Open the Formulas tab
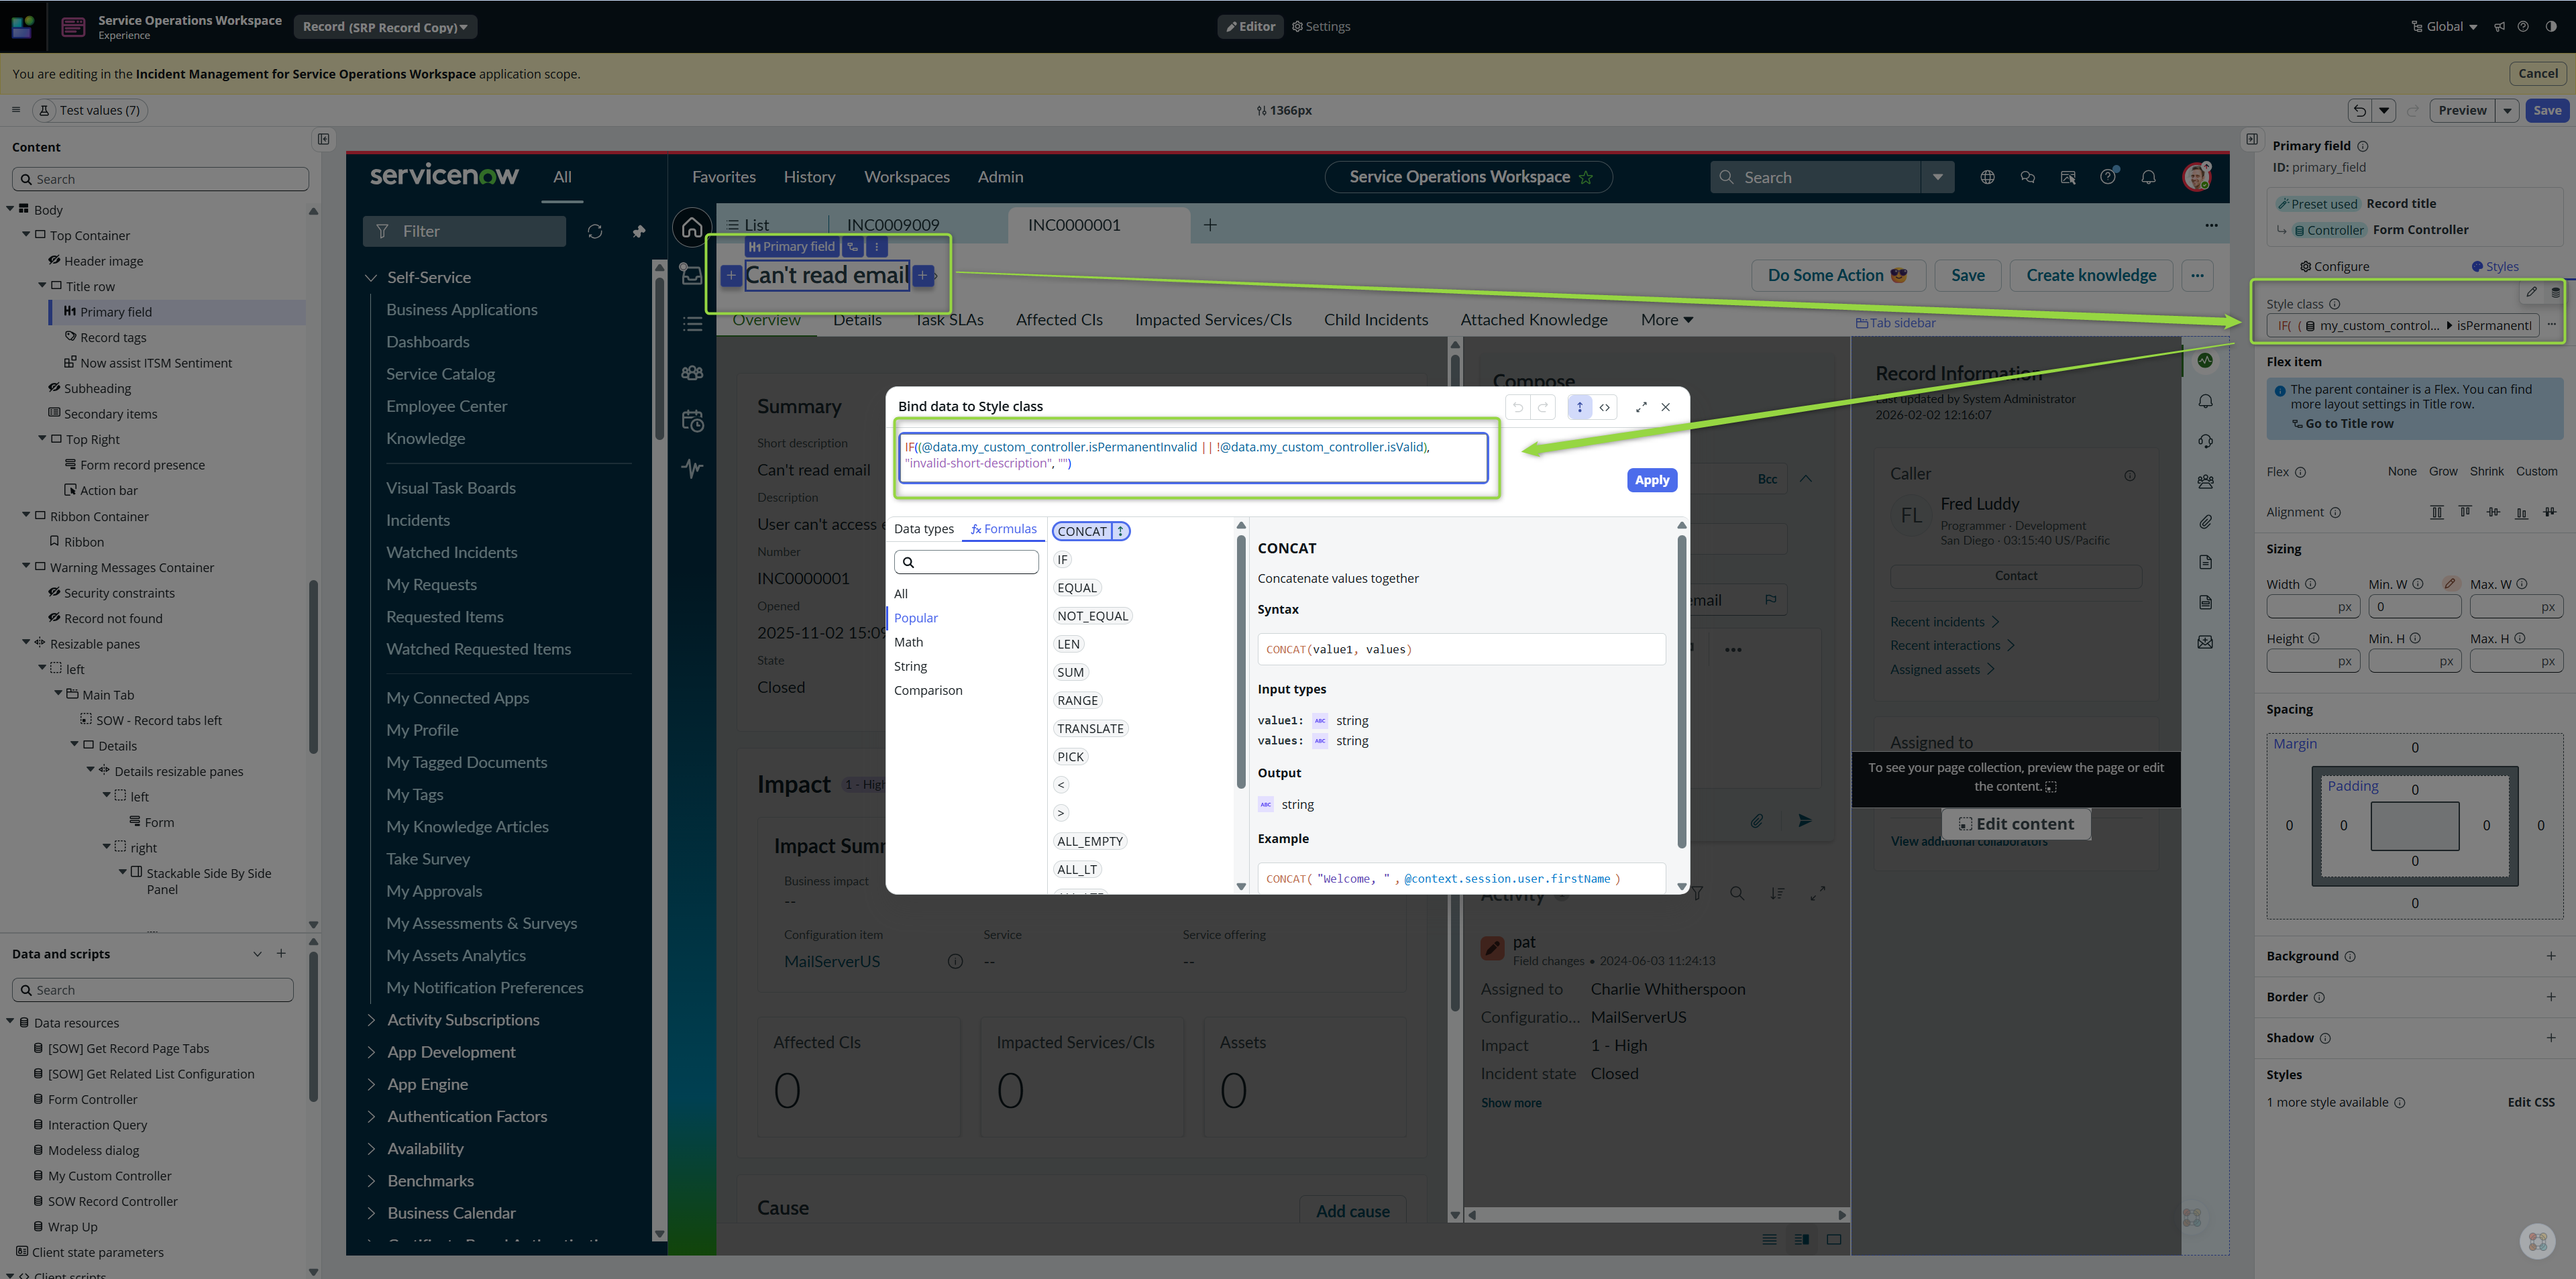 coord(1003,529)
